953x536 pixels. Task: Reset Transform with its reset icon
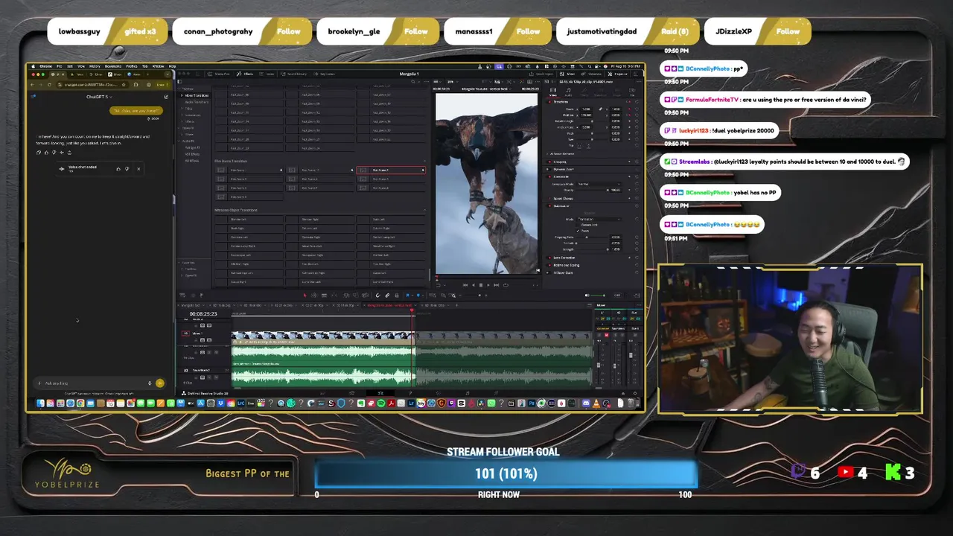click(637, 102)
